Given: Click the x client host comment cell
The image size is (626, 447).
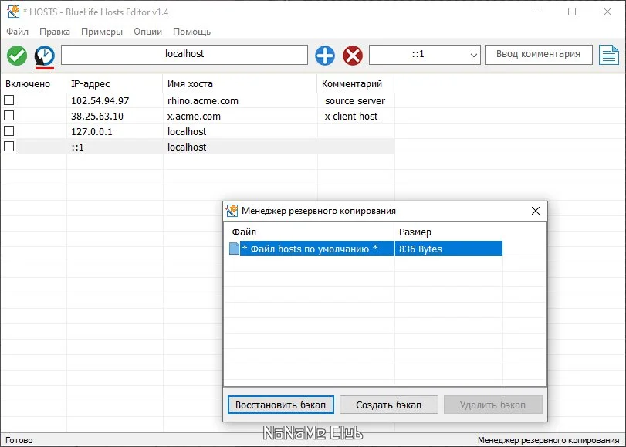Looking at the screenshot, I should click(x=351, y=117).
